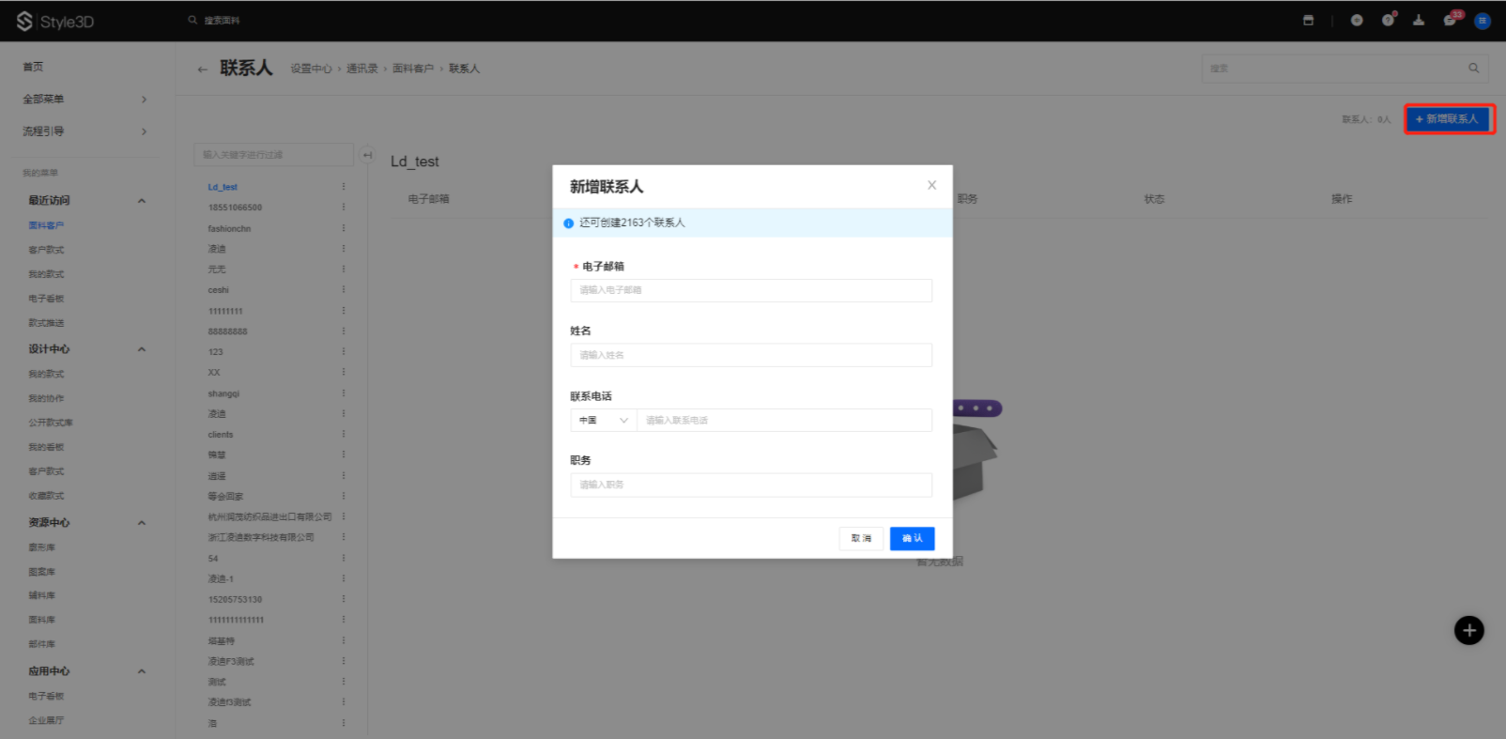Click the back arrow beside 联系人 title
The image size is (1506, 739).
(x=202, y=69)
